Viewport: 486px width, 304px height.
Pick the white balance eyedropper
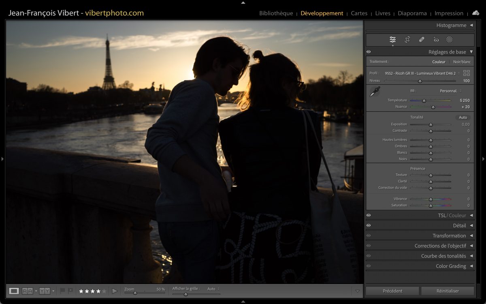tap(374, 92)
